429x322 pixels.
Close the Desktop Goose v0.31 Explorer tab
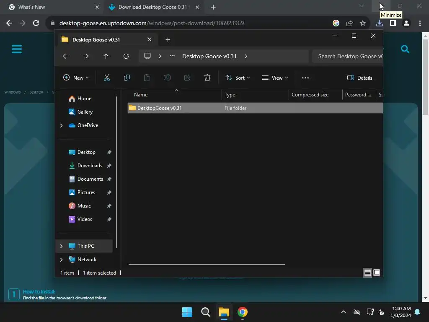click(x=150, y=39)
